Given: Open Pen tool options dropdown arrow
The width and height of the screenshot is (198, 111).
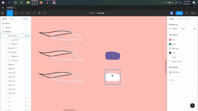Looking at the screenshot, I should click(x=30, y=13).
